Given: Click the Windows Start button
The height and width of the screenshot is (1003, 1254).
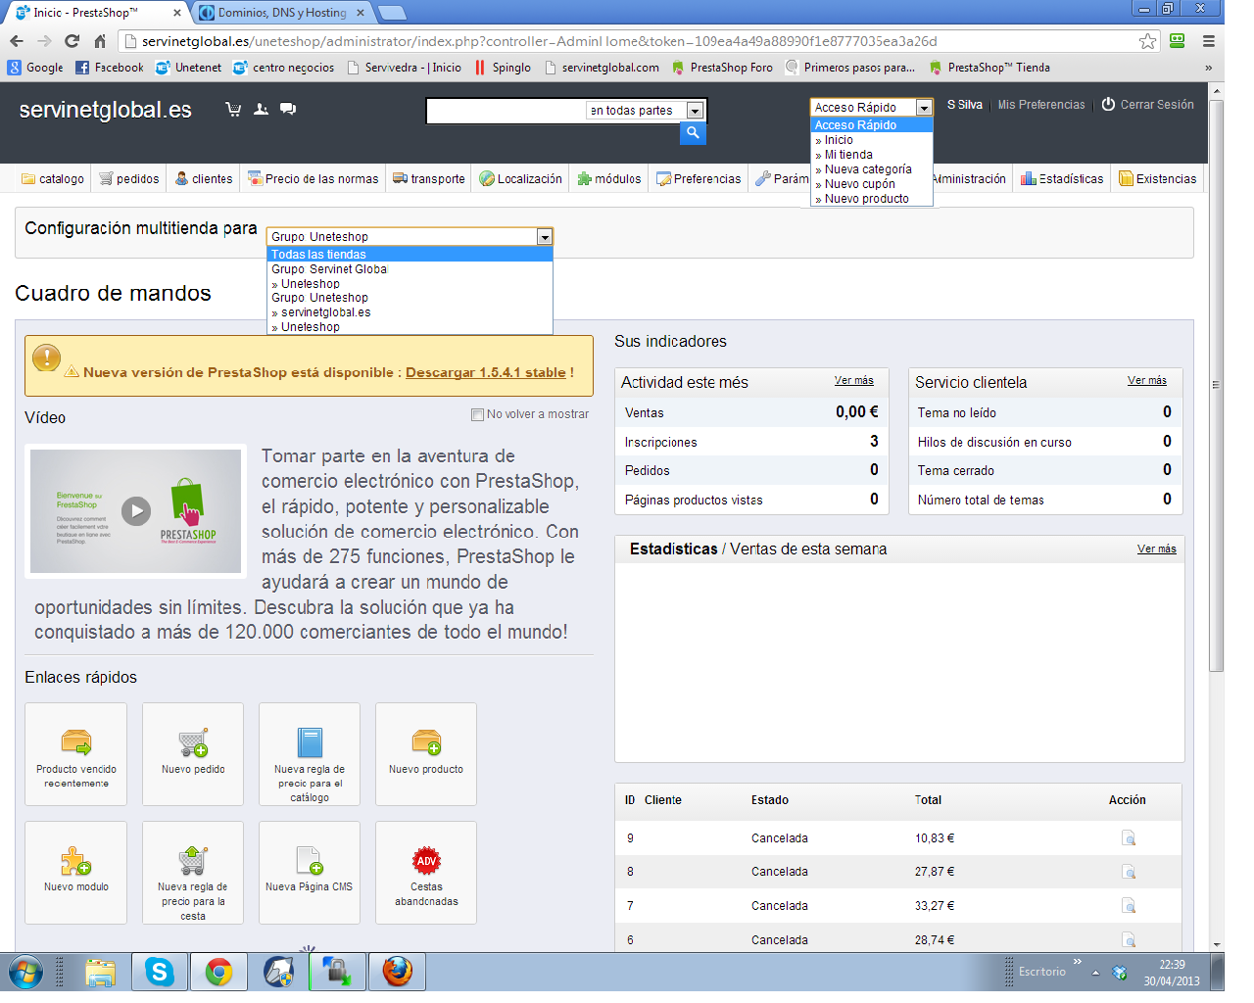Looking at the screenshot, I should click(25, 973).
